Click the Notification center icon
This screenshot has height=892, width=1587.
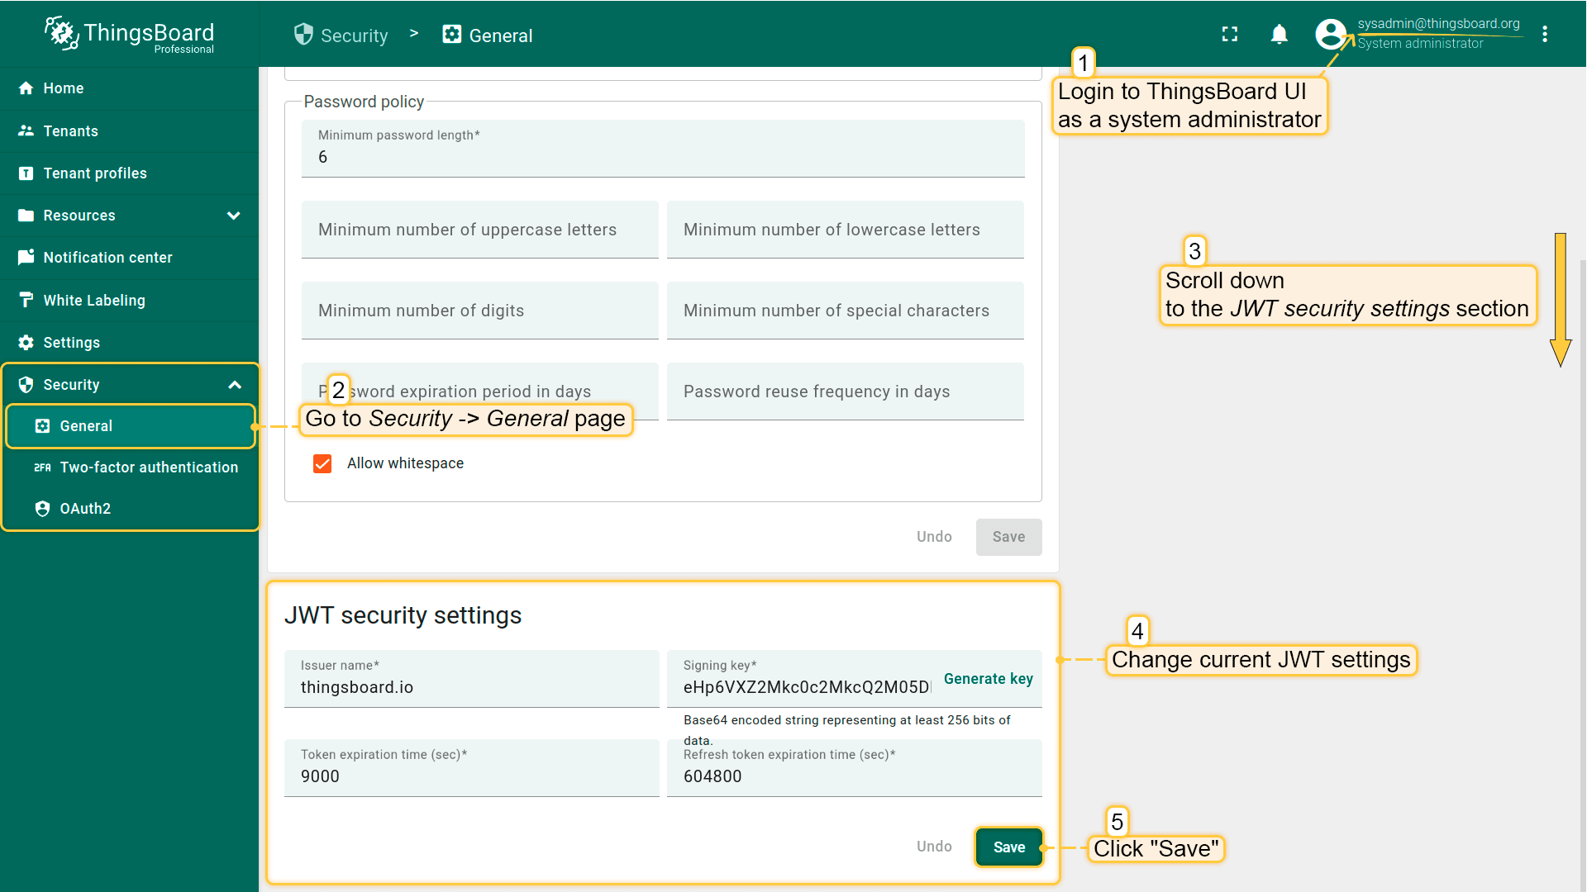click(x=26, y=257)
